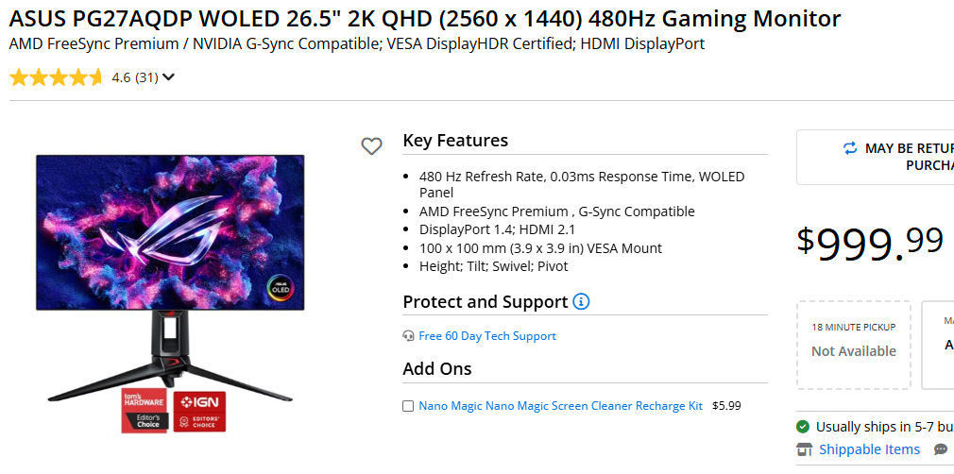
Task: Click the green checkmark shipping icon
Action: pos(803,427)
